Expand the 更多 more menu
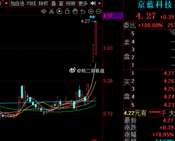The width and height of the screenshot is (175, 141). tap(83, 3)
